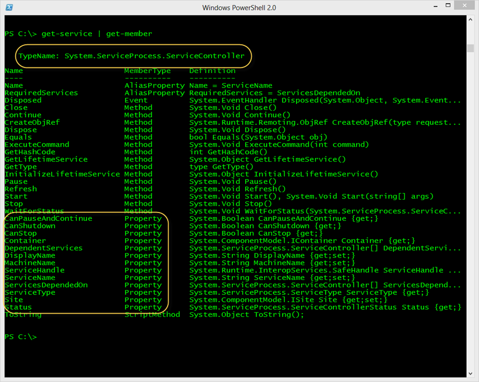The height and width of the screenshot is (382, 479).
Task: Click the 'Equals' method name
Action: pos(18,137)
